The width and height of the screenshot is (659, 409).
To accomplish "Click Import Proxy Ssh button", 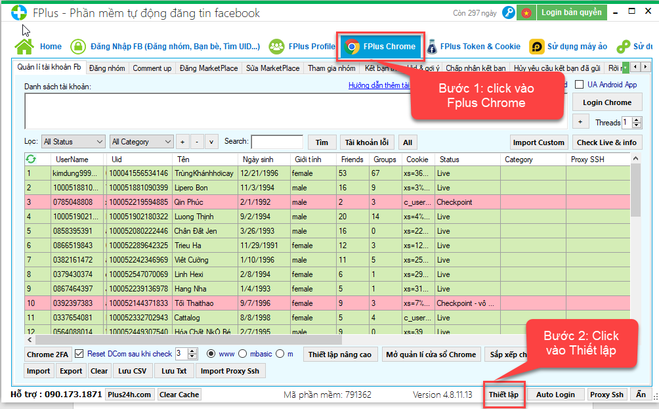I will (x=230, y=371).
